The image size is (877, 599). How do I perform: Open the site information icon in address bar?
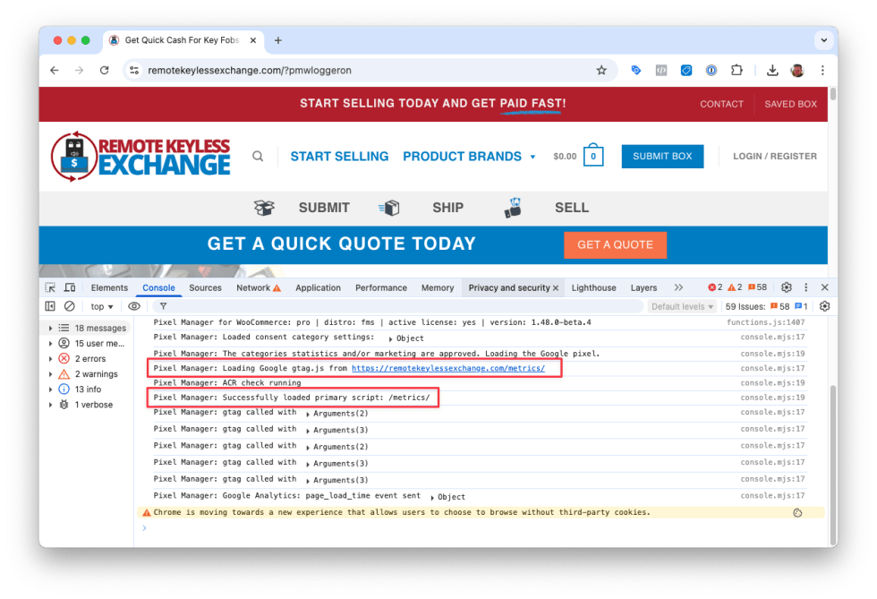coord(134,71)
